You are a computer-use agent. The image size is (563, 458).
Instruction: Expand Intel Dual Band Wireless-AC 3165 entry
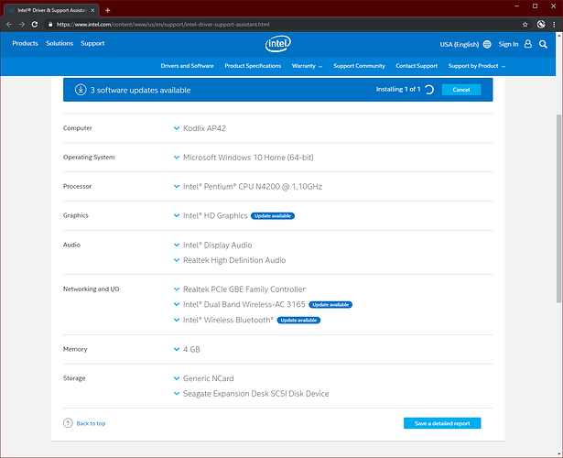point(177,304)
